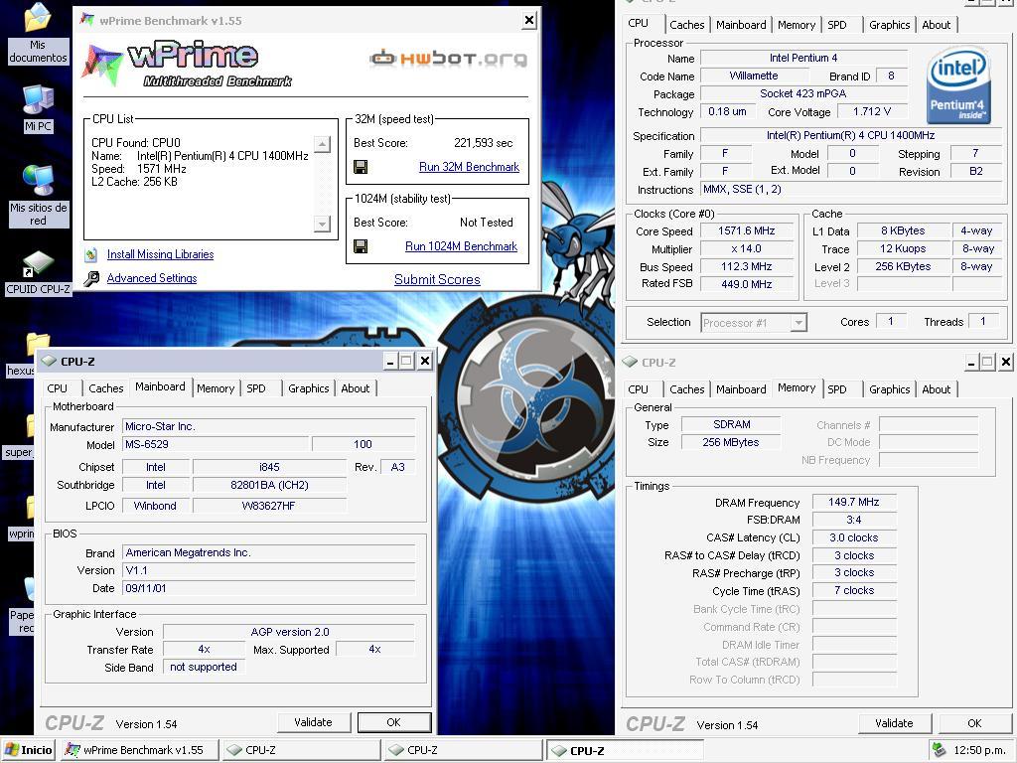Click the wPrime logo graphic
The height and width of the screenshot is (763, 1017).
click(x=187, y=64)
